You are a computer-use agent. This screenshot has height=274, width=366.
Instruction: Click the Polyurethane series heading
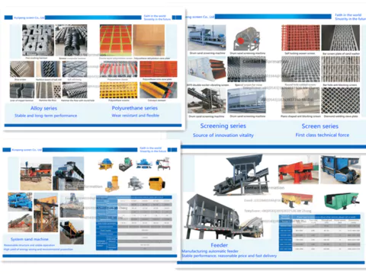(x=135, y=108)
